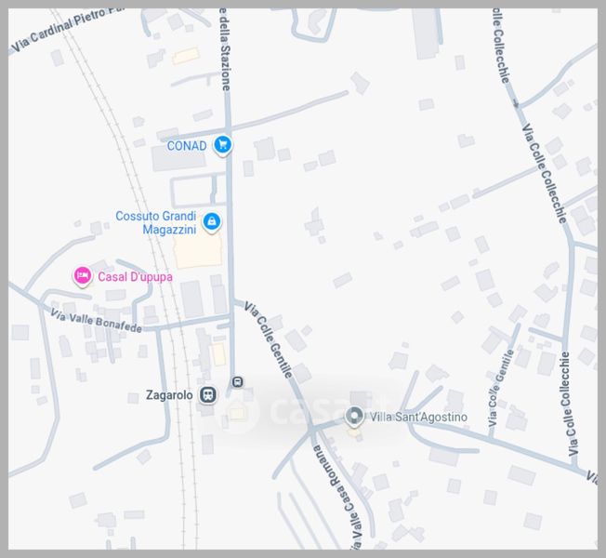Open the Cossuto Grandi Magazzini label

click(x=156, y=223)
